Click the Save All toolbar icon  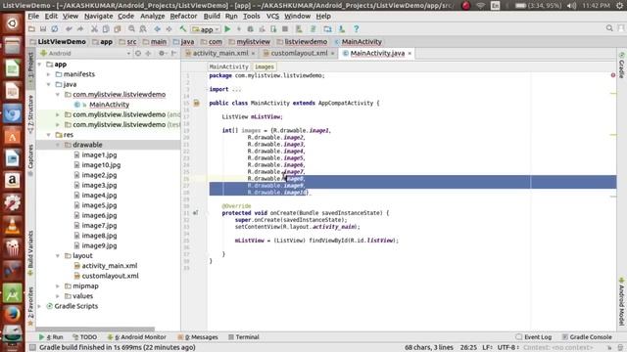click(43, 28)
